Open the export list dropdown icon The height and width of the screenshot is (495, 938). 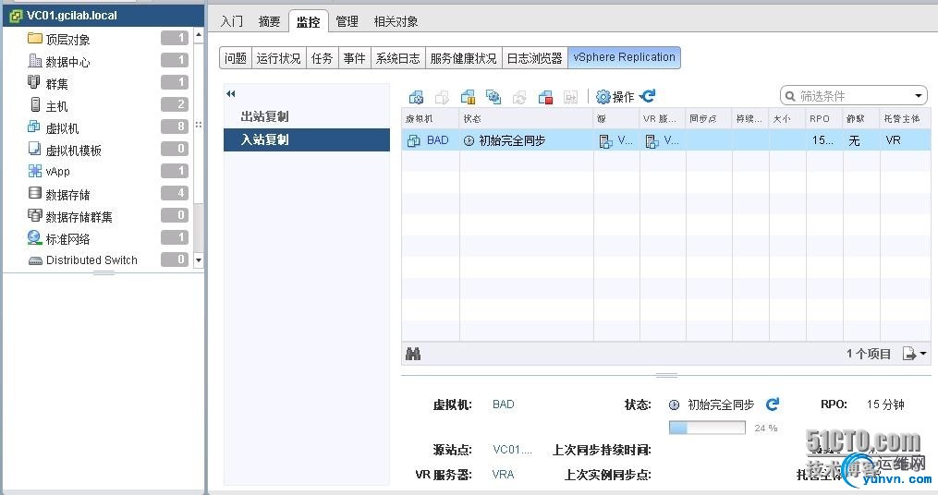[914, 354]
